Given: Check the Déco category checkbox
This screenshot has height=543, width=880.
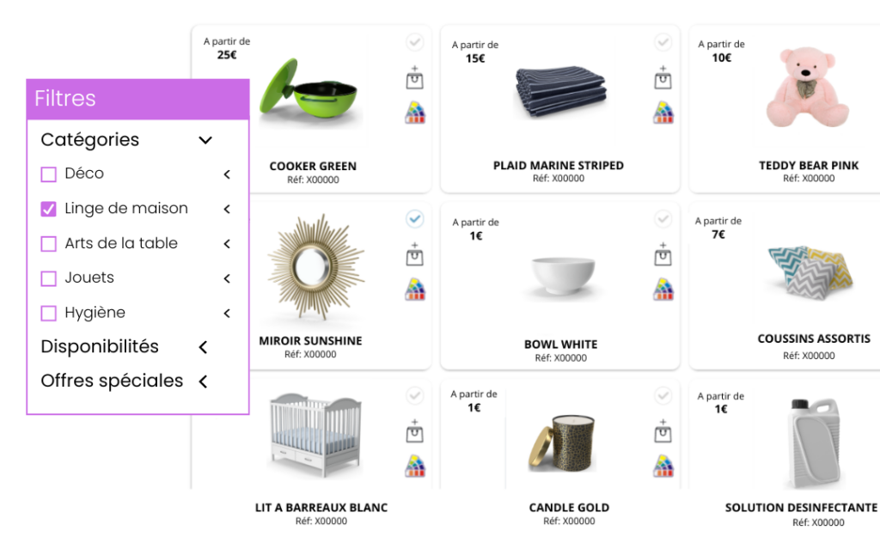Looking at the screenshot, I should [49, 174].
